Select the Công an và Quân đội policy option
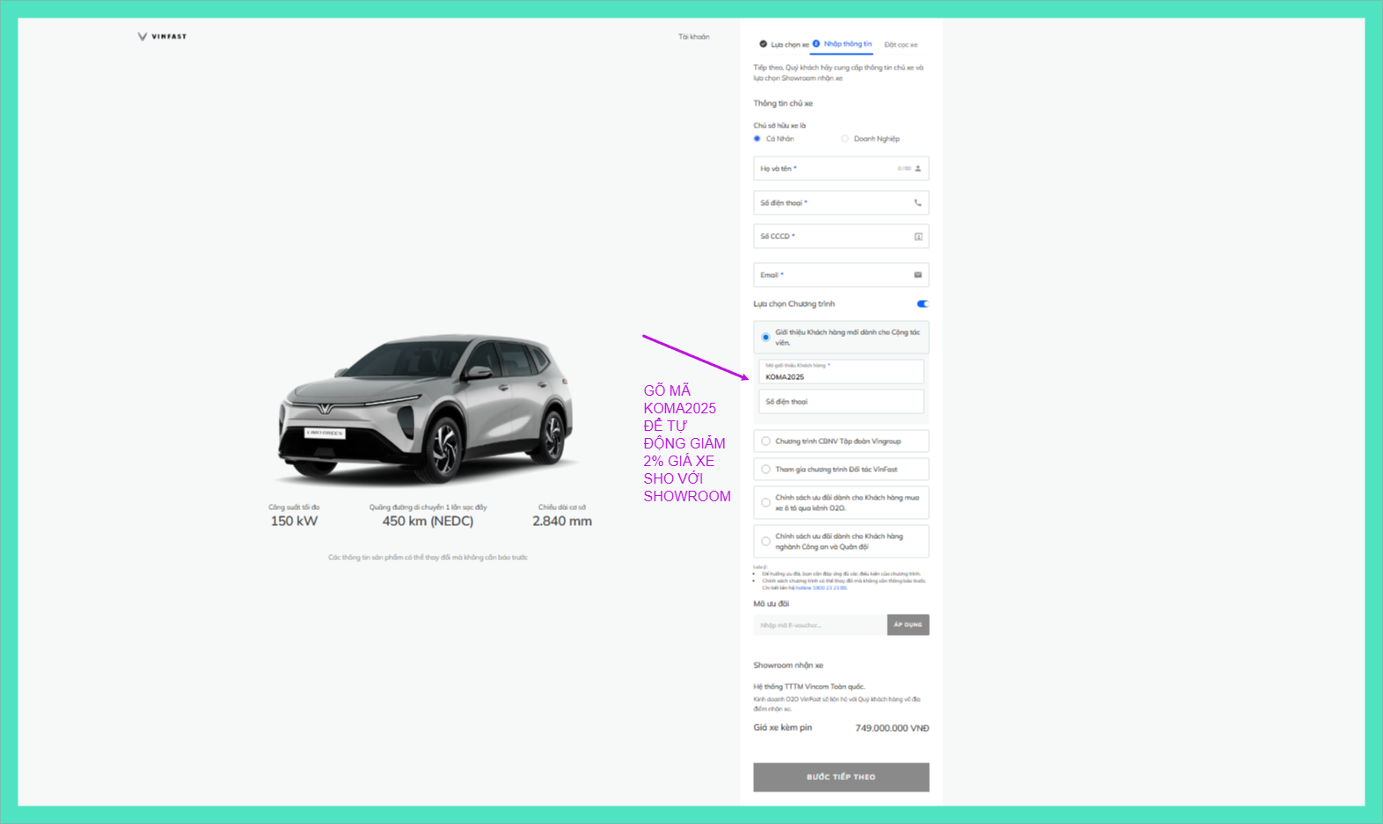This screenshot has height=824, width=1383. click(765, 542)
